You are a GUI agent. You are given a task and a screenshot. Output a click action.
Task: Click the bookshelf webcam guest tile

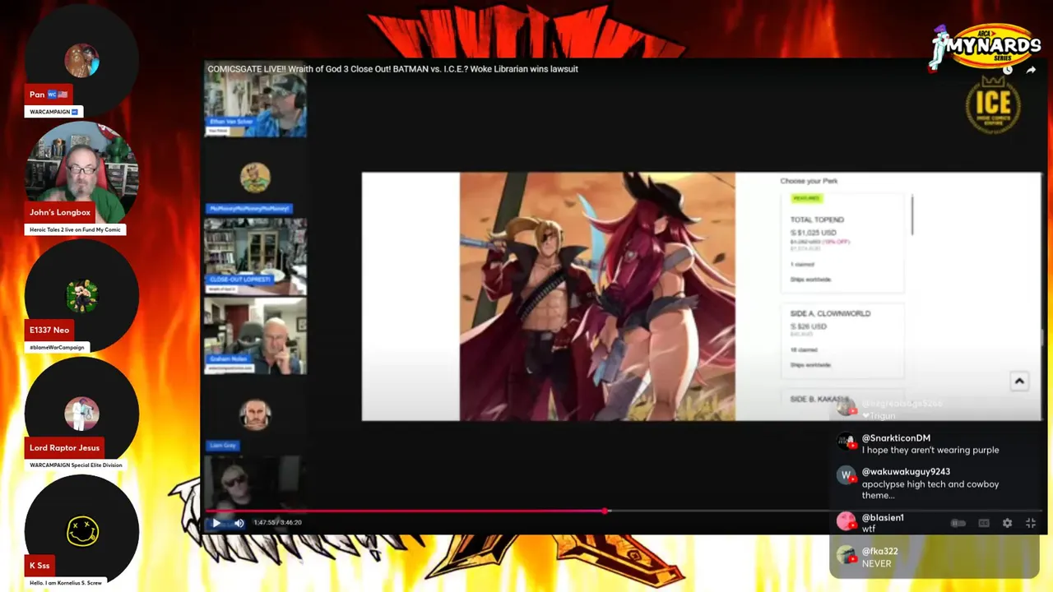click(x=255, y=256)
